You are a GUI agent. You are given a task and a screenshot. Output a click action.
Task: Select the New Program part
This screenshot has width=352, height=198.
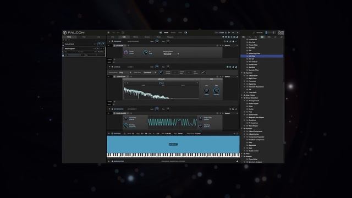84,52
